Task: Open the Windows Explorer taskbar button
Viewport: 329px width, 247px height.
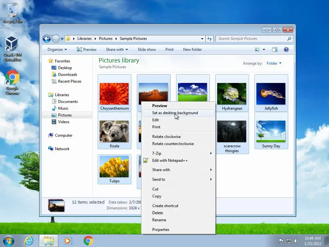Action: coord(49,241)
